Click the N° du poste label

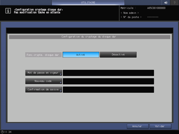pyautogui.click(x=131, y=17)
